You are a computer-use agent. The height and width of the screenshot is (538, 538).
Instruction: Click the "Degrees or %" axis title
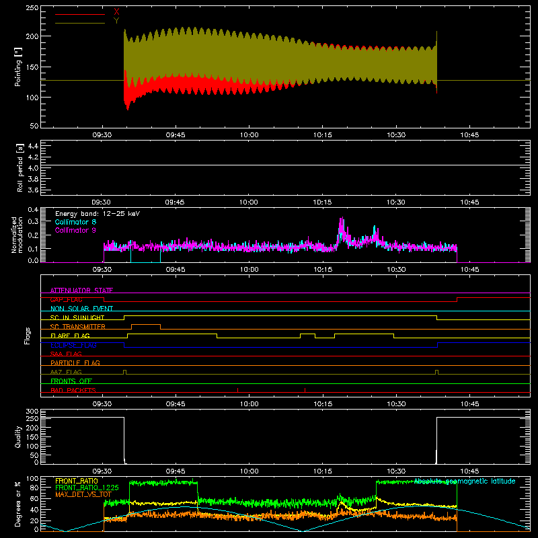click(x=18, y=504)
